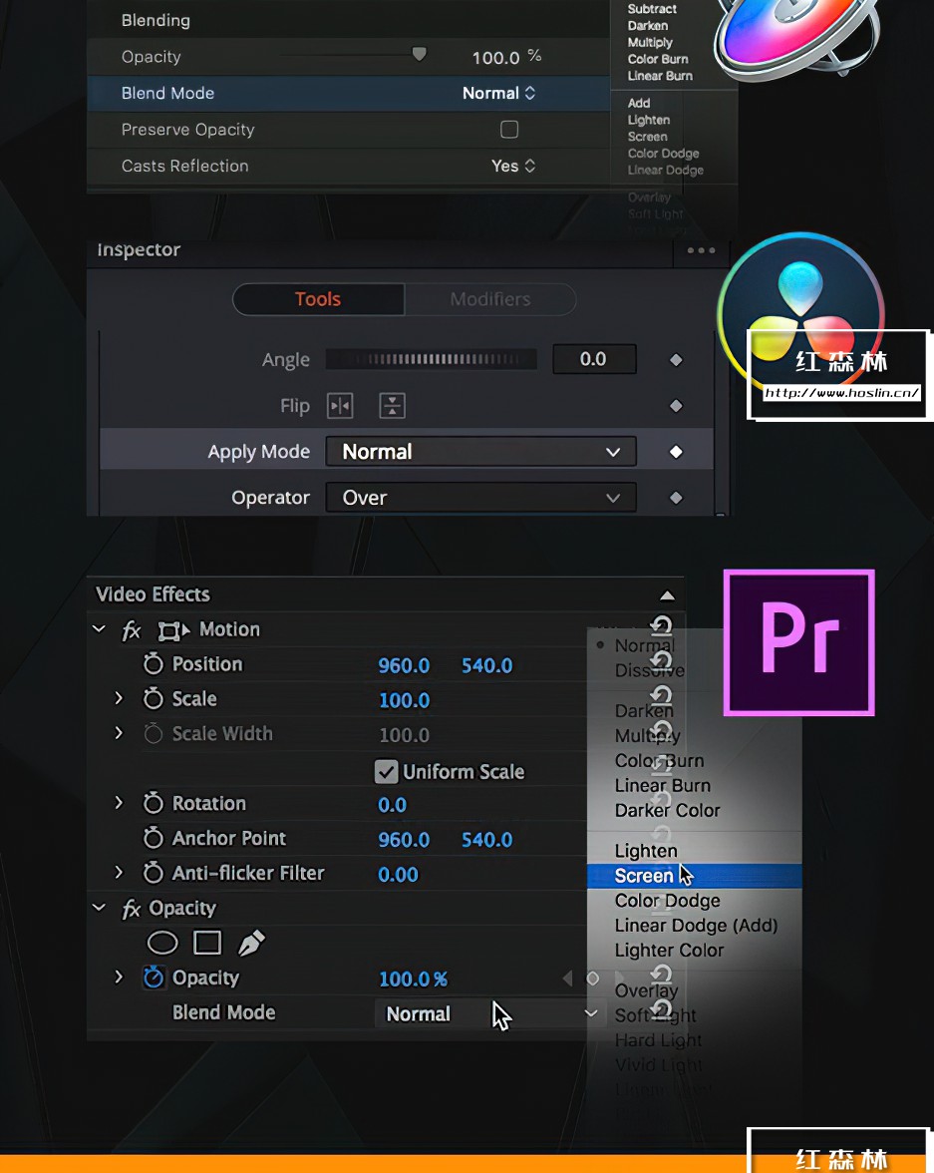Click the Anti-flicker value 0.00
The width and height of the screenshot is (934, 1173).
click(x=398, y=875)
